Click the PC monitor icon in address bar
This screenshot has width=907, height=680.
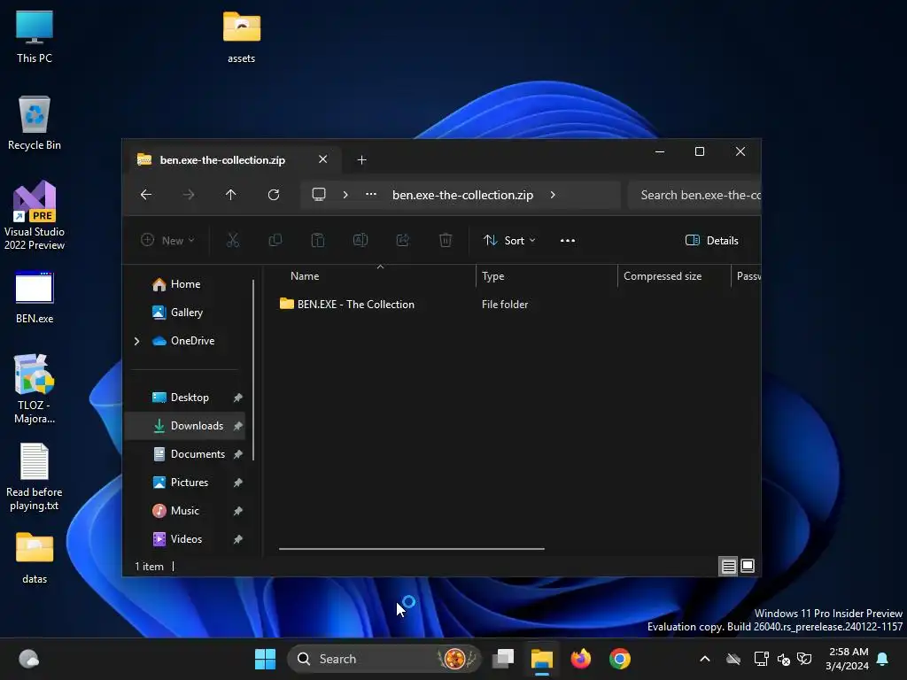pyautogui.click(x=319, y=195)
